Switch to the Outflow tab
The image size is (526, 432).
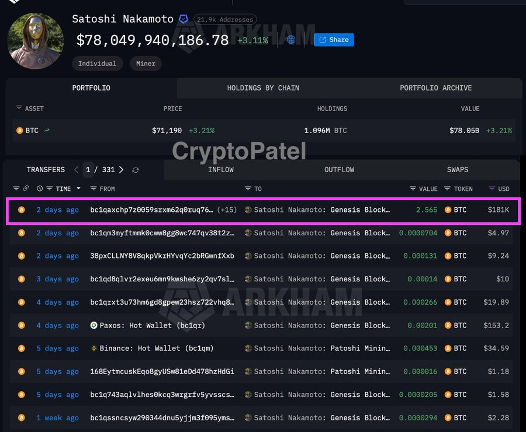point(339,170)
